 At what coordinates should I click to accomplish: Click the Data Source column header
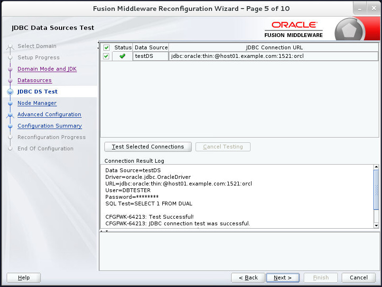pyautogui.click(x=151, y=47)
